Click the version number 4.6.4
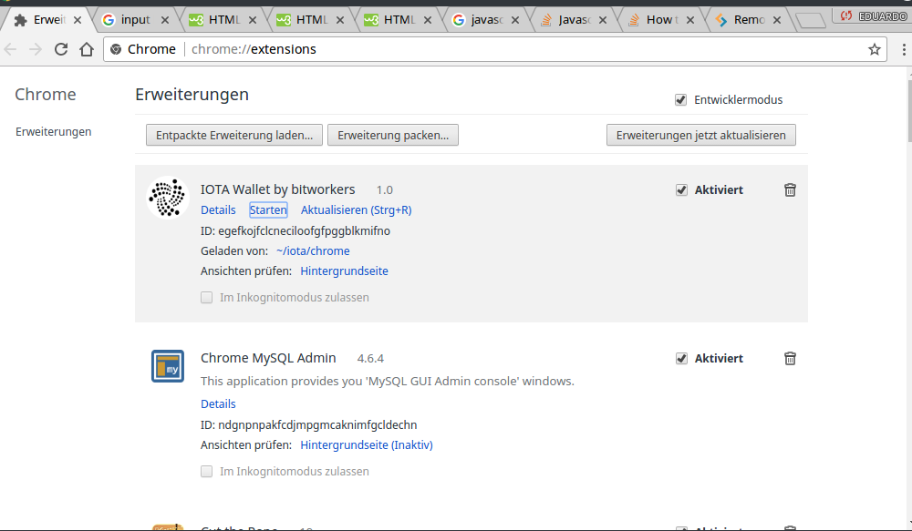The image size is (912, 531). point(370,359)
